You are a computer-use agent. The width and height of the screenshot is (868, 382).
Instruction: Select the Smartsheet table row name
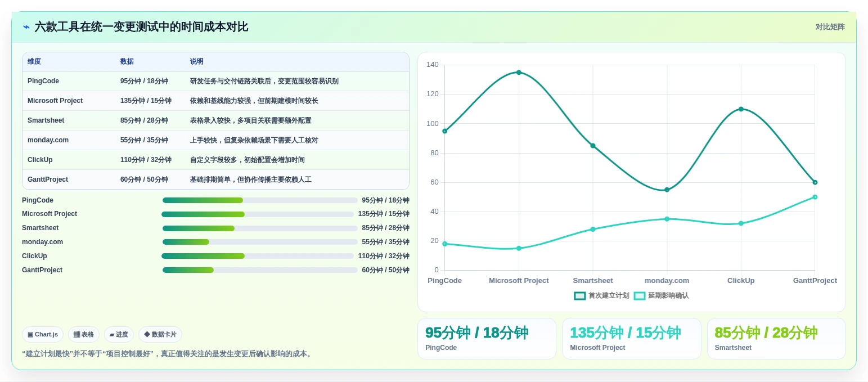[46, 120]
